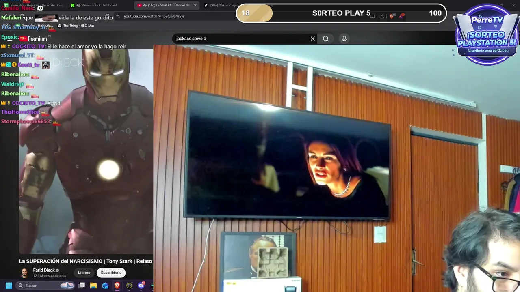Open the Windows Start menu
The height and width of the screenshot is (292, 520).
[9, 286]
